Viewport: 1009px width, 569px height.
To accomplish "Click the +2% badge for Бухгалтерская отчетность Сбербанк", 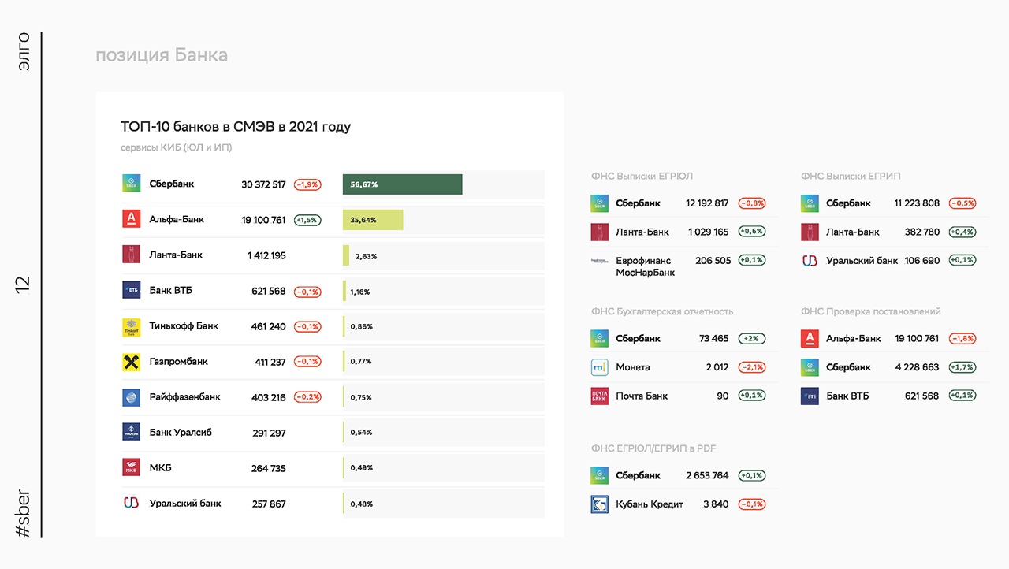I will pyautogui.click(x=752, y=339).
